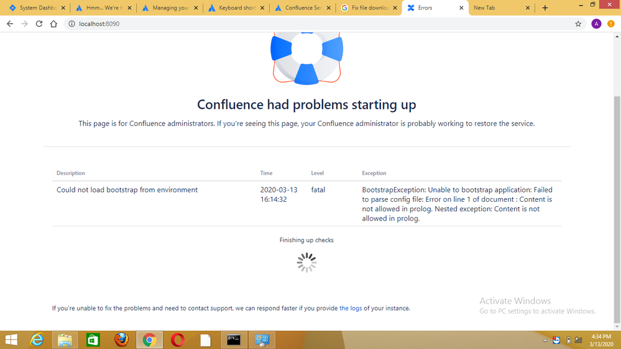Close the Managing your tab
This screenshot has width=621, height=349.
tap(196, 8)
